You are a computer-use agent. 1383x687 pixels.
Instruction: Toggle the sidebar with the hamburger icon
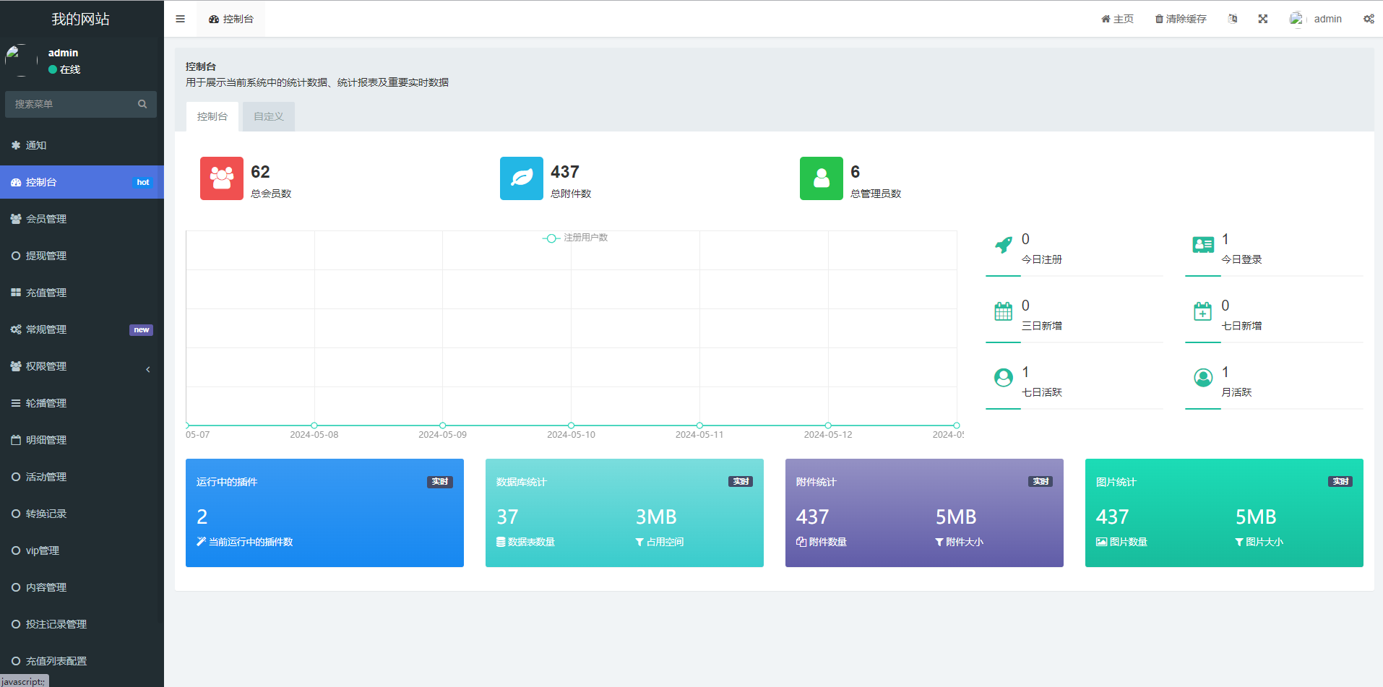[180, 19]
